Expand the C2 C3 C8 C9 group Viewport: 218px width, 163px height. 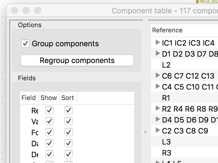click(157, 130)
